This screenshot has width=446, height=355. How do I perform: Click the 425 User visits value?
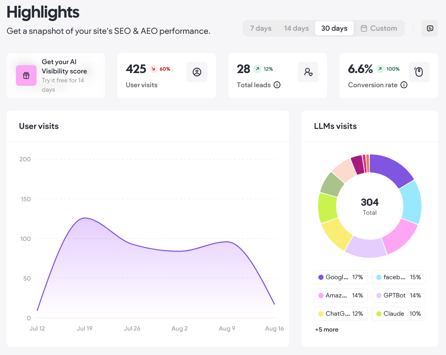point(136,69)
